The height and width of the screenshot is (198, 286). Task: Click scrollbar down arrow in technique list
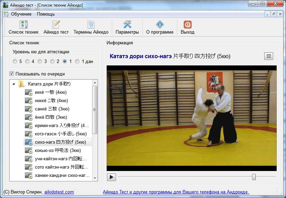point(95,178)
